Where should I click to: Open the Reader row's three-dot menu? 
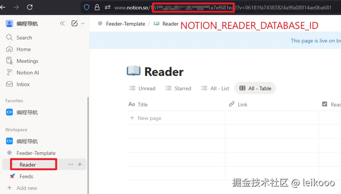[x=71, y=164]
